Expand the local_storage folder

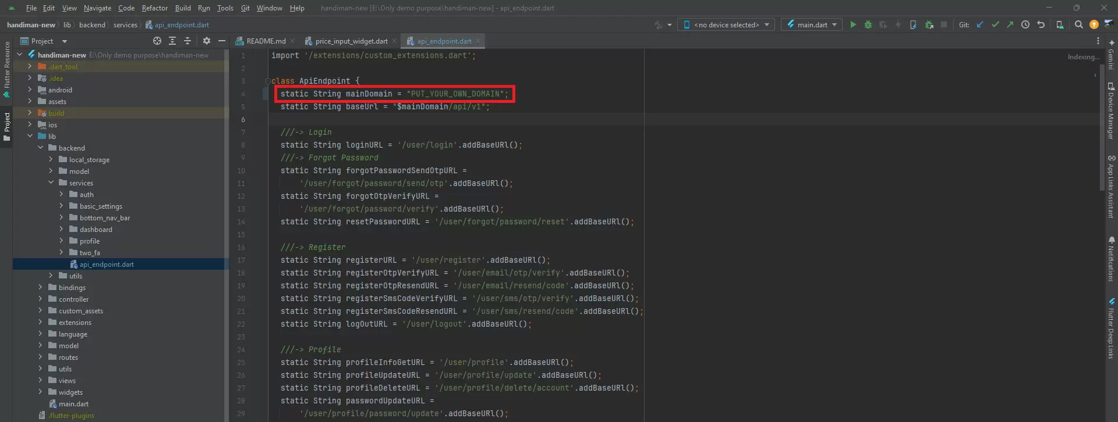[x=51, y=159]
